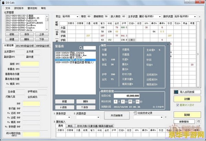
Task: Click 新建 button in 装备库 panel
Action: 65,101
